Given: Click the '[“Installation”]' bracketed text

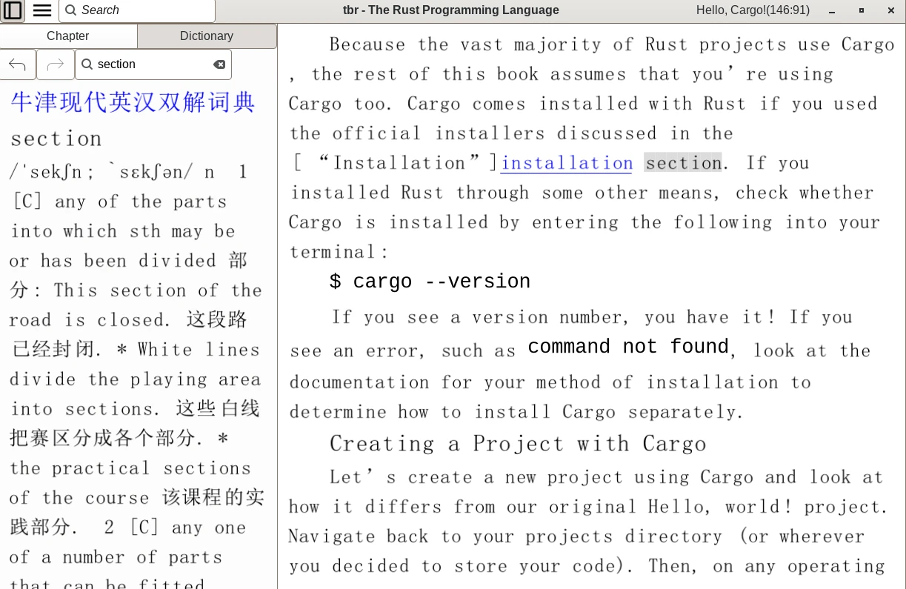Looking at the screenshot, I should (396, 163).
